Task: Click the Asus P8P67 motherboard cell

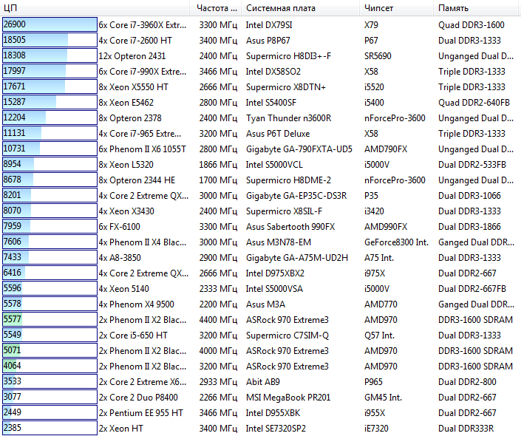Action: (x=268, y=41)
